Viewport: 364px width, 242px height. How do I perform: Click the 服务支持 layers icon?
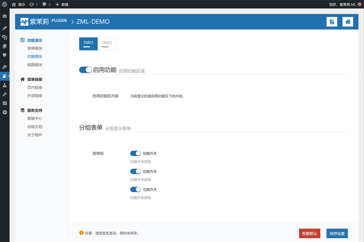(x=22, y=110)
